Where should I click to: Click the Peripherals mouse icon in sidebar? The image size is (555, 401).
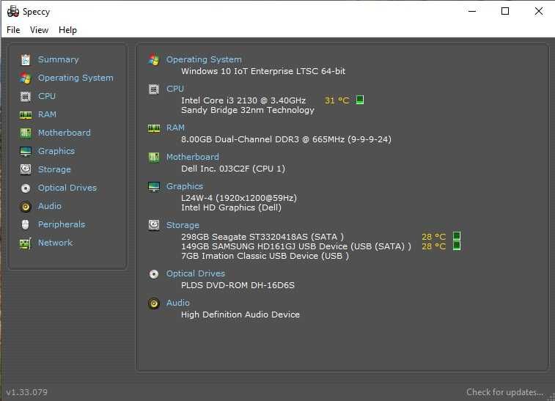[26, 224]
